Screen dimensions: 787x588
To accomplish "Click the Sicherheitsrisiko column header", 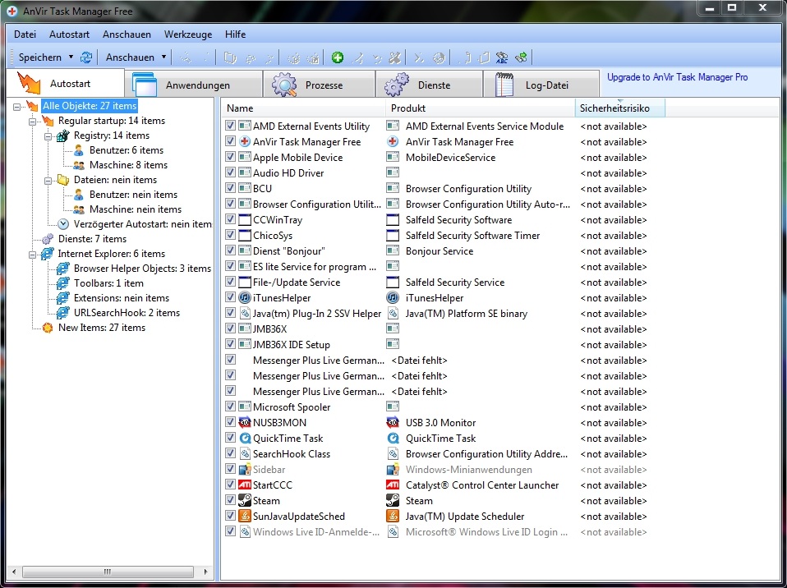I will [x=620, y=108].
